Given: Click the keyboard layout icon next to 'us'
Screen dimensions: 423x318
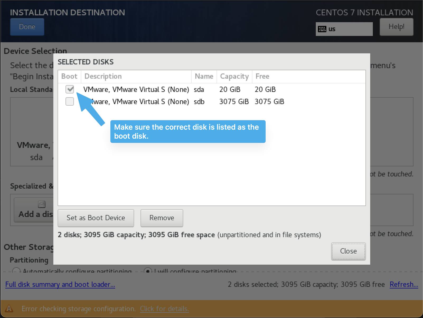Looking at the screenshot, I should tap(323, 29).
